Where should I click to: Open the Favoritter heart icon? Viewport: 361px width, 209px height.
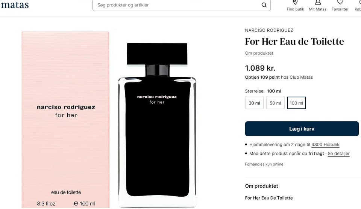click(340, 2)
